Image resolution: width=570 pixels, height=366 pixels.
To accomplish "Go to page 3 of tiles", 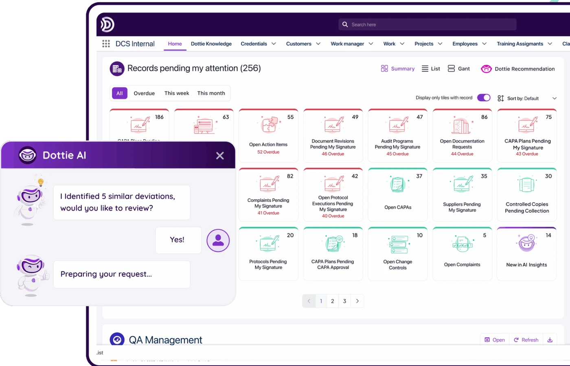I will point(344,301).
